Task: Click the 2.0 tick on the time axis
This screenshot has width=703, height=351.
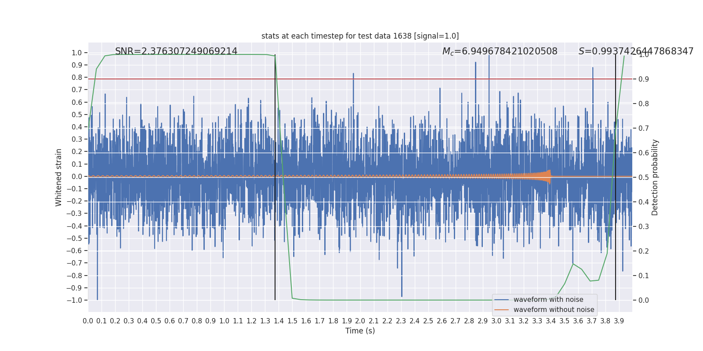Action: 360,321
